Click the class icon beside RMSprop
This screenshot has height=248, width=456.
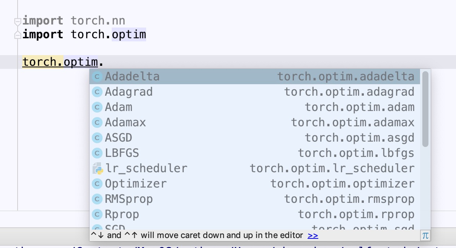[x=97, y=199]
